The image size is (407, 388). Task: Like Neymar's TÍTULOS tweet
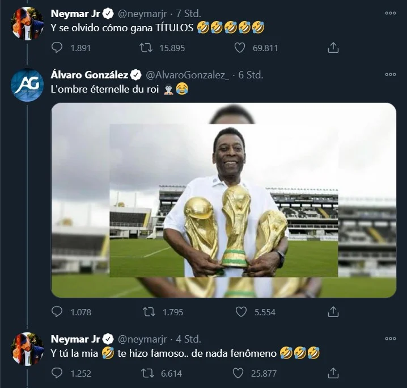(241, 48)
